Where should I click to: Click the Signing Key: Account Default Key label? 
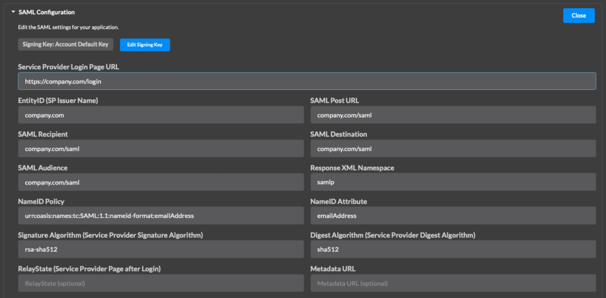pos(66,44)
